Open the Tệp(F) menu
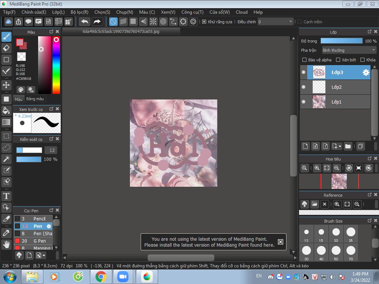This screenshot has height=284, width=379. (x=9, y=12)
